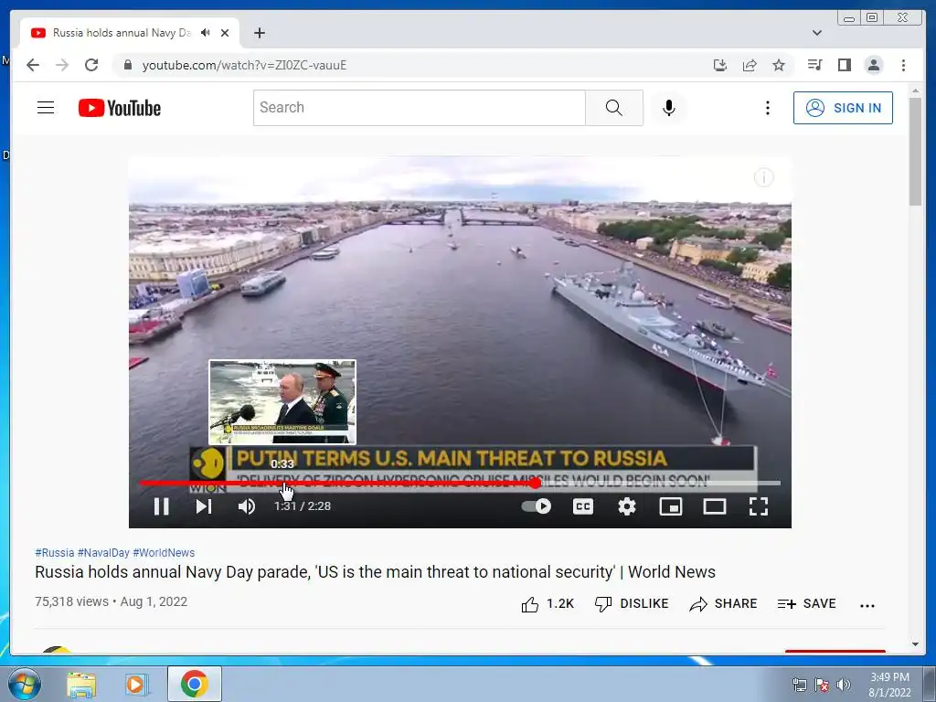Go back in browser history
The image size is (936, 702).
(x=33, y=65)
